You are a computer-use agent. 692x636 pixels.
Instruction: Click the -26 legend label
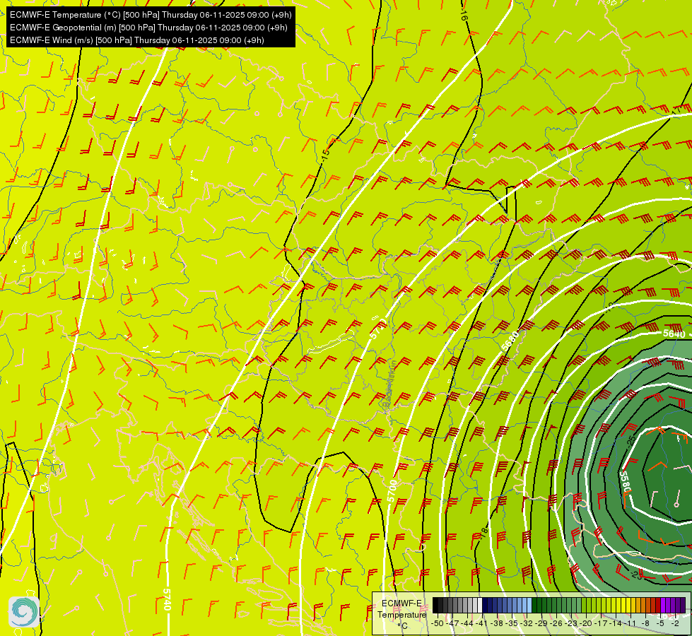pos(556,623)
